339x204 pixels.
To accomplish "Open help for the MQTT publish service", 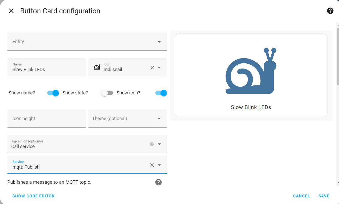I will coord(158,182).
